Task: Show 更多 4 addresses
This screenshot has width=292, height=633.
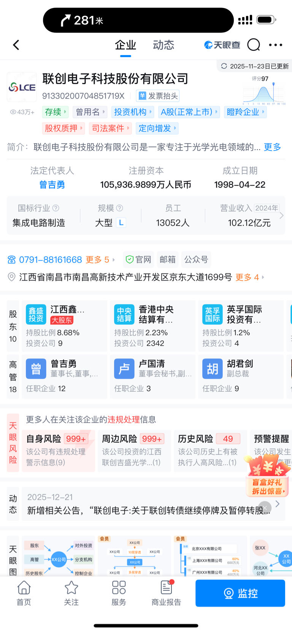Action: pyautogui.click(x=249, y=277)
